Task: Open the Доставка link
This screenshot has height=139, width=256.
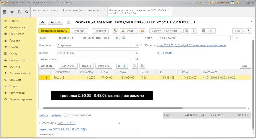Action: pos(56,115)
